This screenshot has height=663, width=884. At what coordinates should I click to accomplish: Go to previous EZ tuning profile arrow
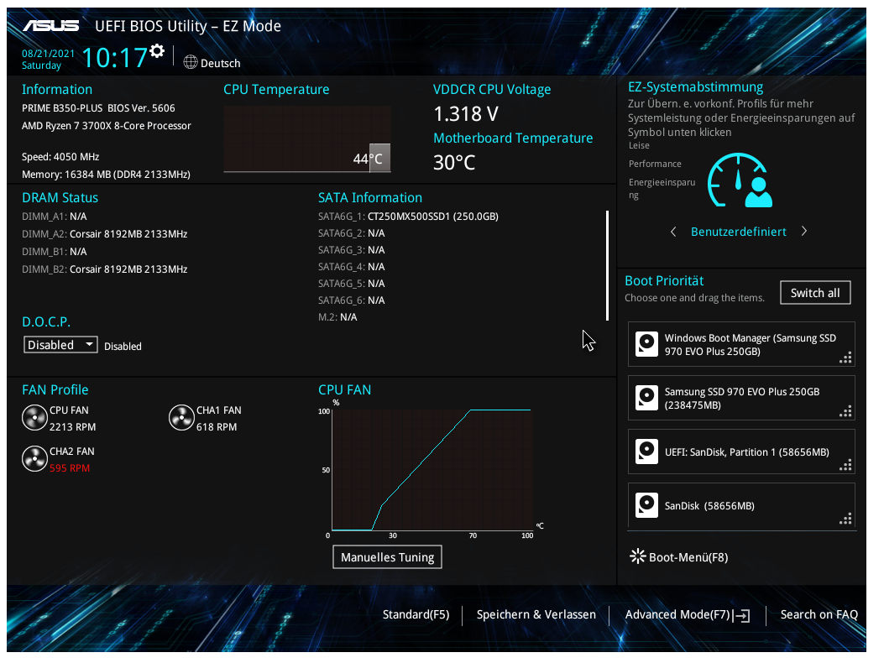[673, 232]
